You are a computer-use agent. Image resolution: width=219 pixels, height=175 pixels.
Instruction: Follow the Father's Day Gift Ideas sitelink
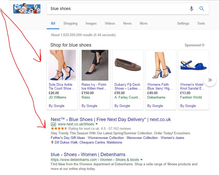(68, 138)
